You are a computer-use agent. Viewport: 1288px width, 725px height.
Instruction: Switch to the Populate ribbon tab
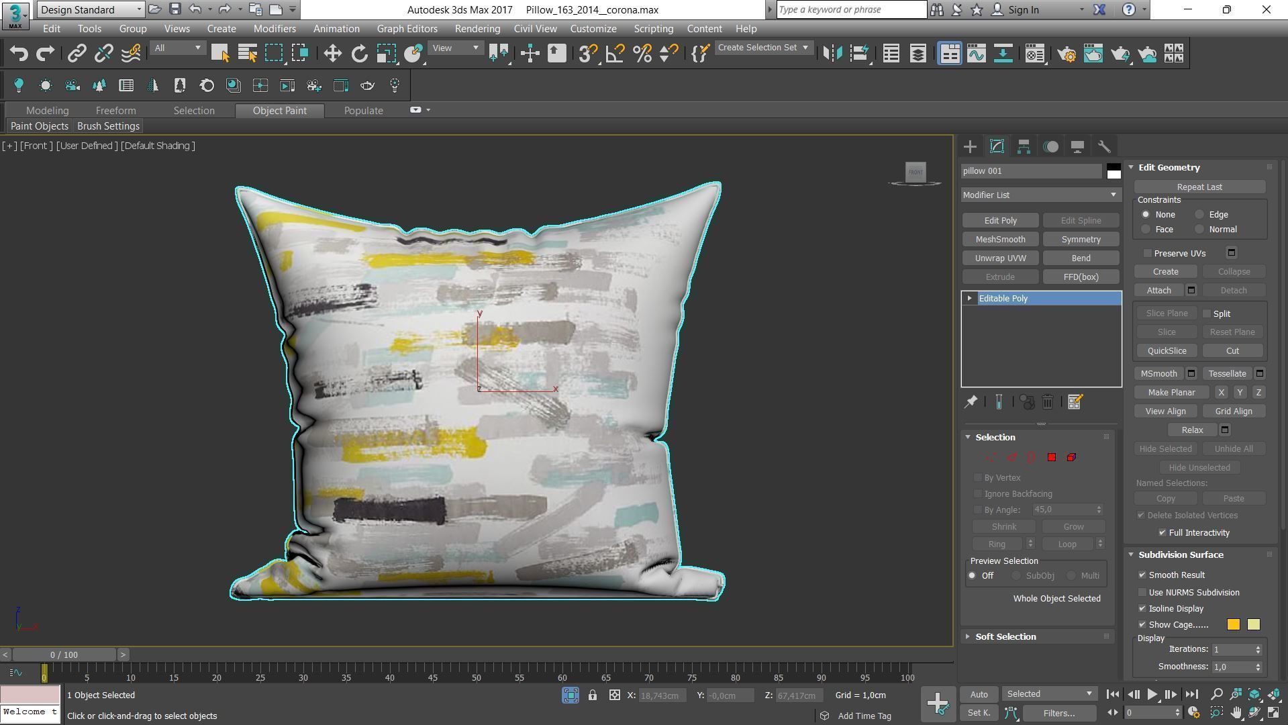363,111
